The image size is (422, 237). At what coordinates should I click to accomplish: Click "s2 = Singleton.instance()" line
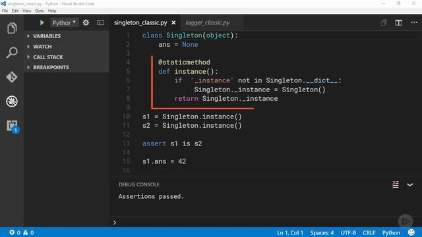(192, 126)
